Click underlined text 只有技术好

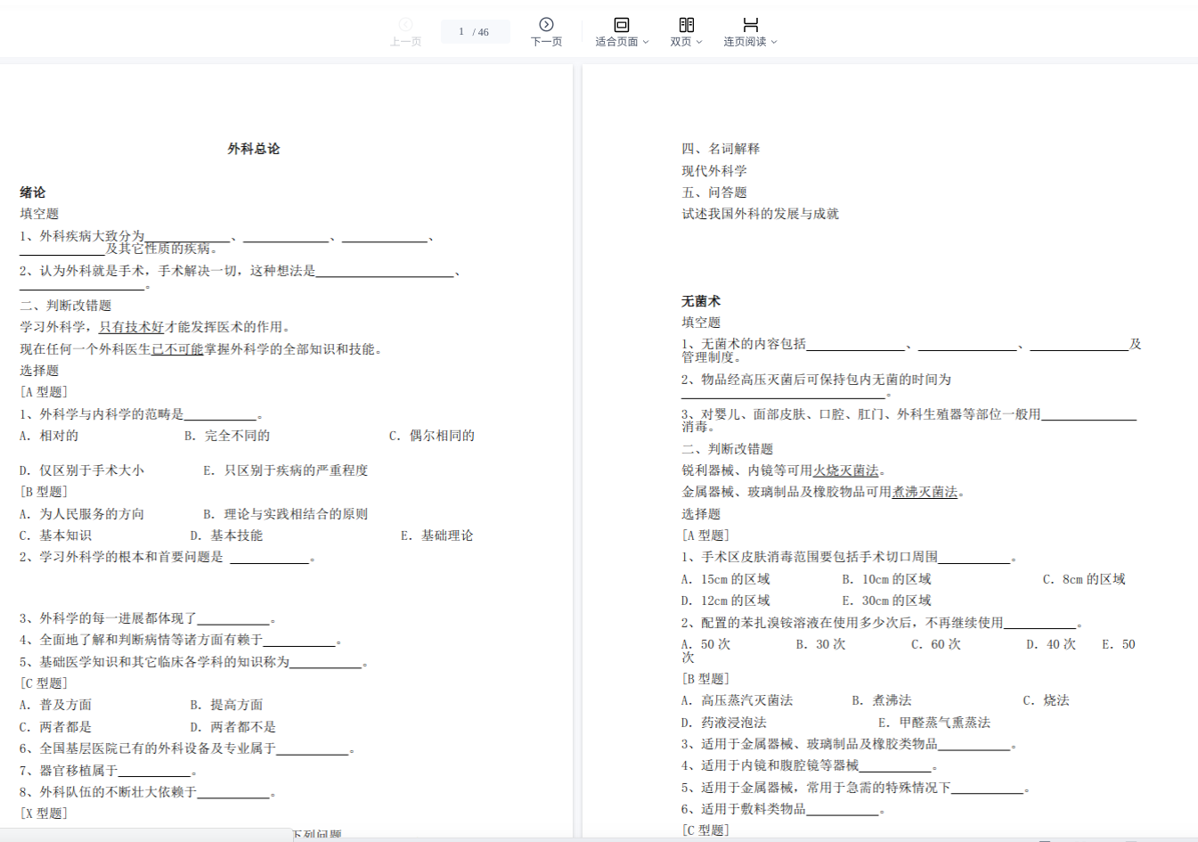pyautogui.click(x=131, y=327)
